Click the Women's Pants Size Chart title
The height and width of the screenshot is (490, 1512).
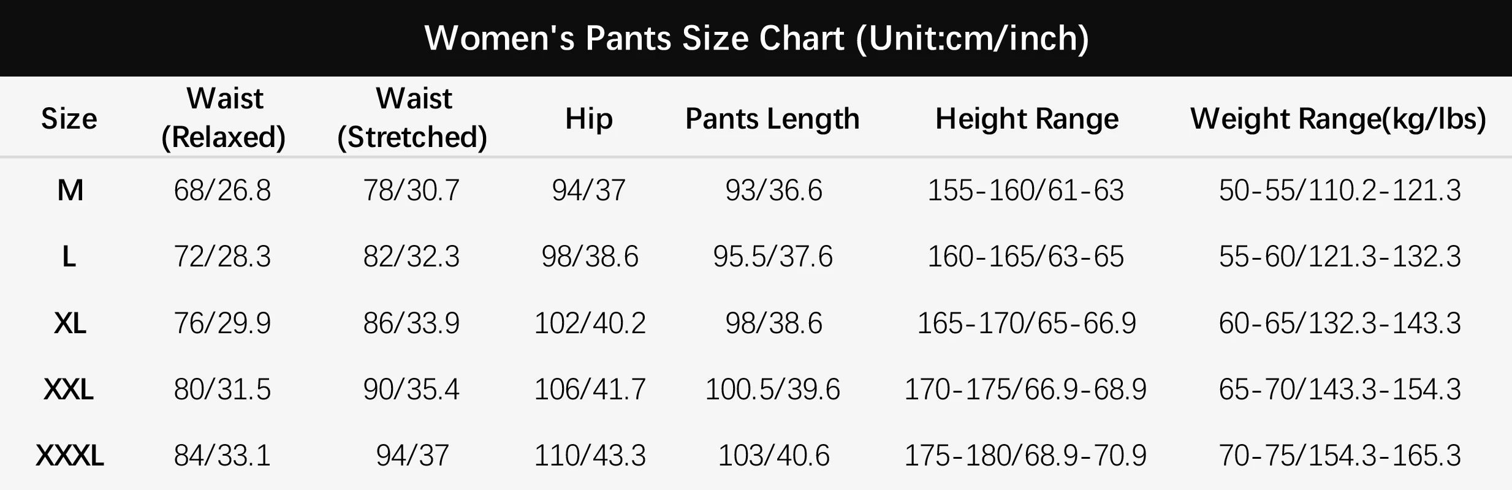[x=756, y=38]
